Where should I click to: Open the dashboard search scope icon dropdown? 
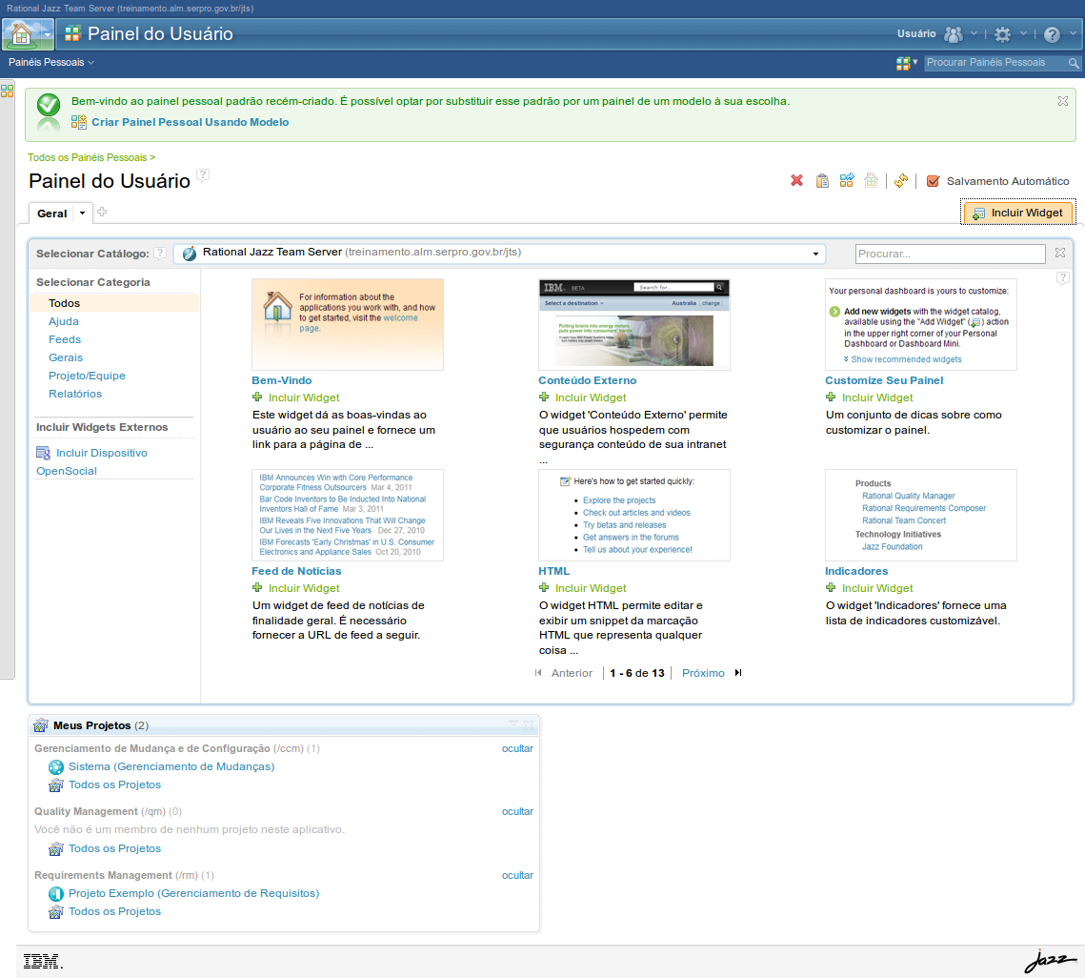[907, 63]
